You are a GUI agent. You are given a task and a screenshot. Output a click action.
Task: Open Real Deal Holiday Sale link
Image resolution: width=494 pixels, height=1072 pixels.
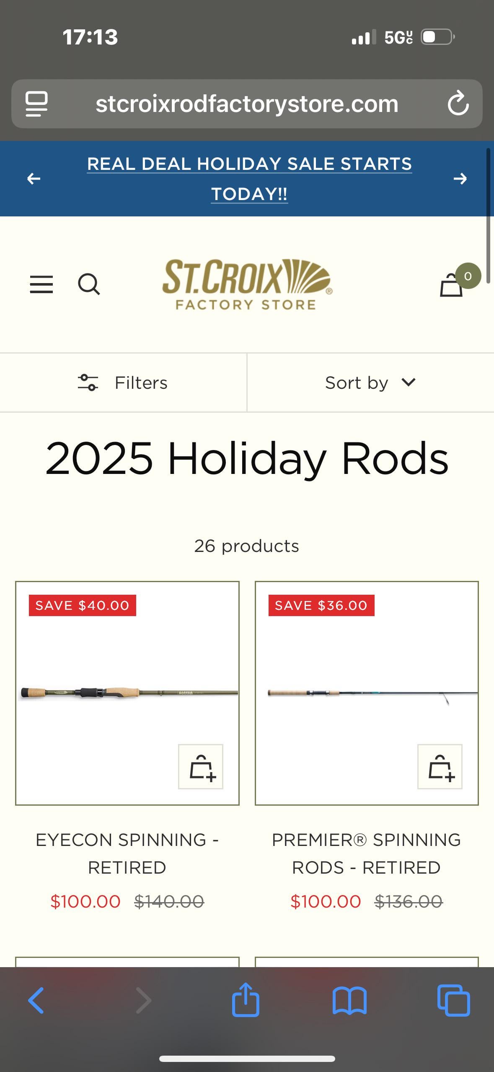point(249,179)
